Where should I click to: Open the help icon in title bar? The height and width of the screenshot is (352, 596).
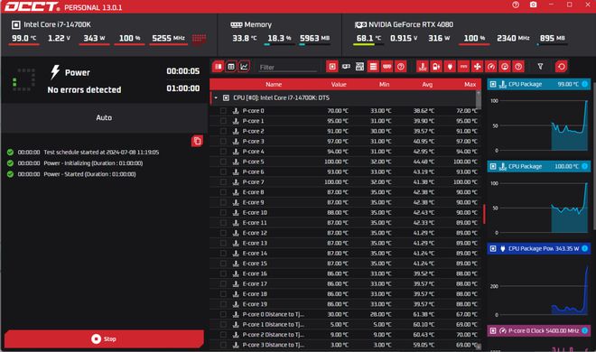516,5
